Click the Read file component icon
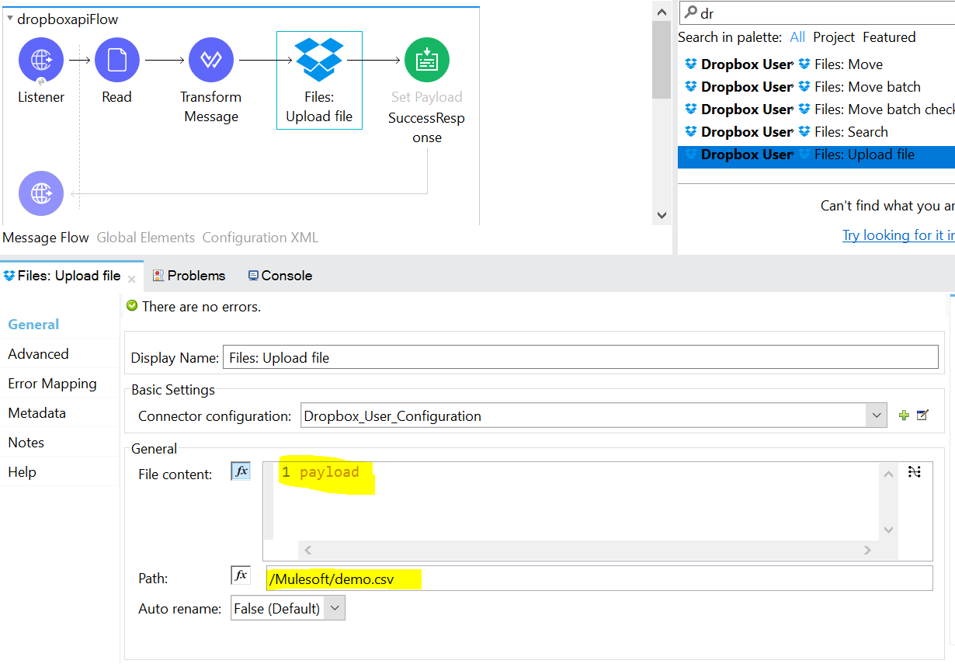955x664 pixels. 116,60
